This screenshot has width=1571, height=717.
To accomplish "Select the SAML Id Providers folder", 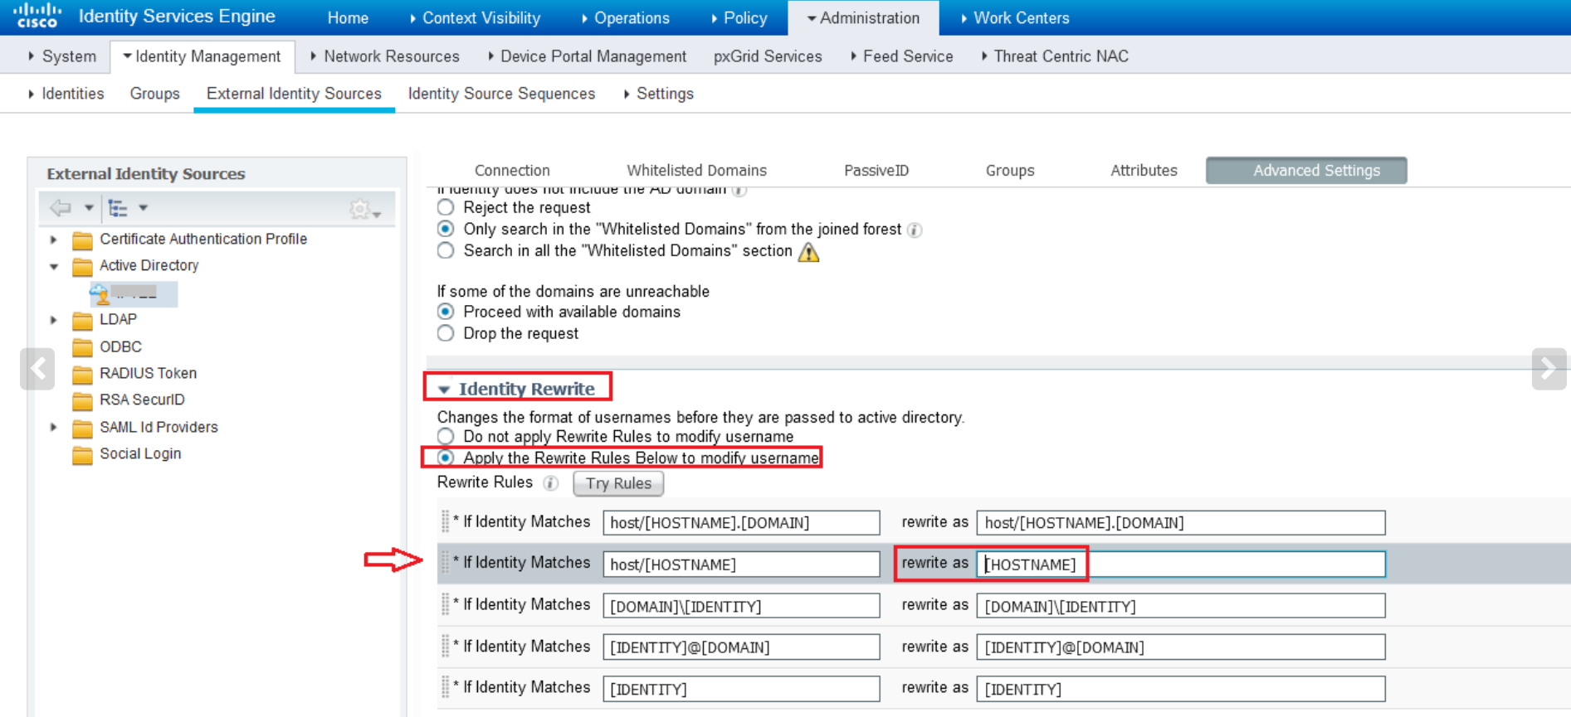I will pyautogui.click(x=159, y=427).
